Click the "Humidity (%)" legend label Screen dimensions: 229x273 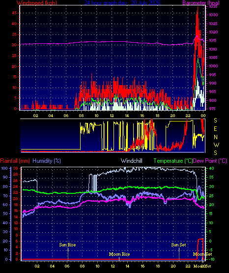coord(47,161)
